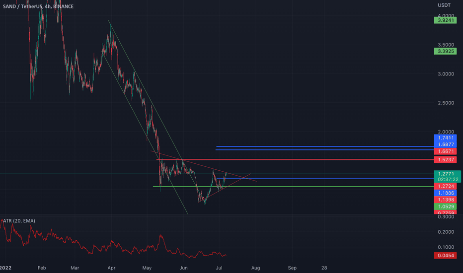The image size is (463, 273).
Task: Click the 2.5000 price axis tick
Action: click(446, 103)
